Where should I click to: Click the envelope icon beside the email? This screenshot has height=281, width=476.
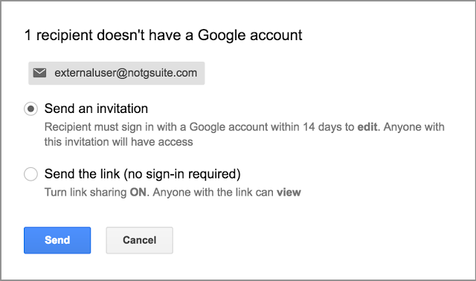coord(39,73)
